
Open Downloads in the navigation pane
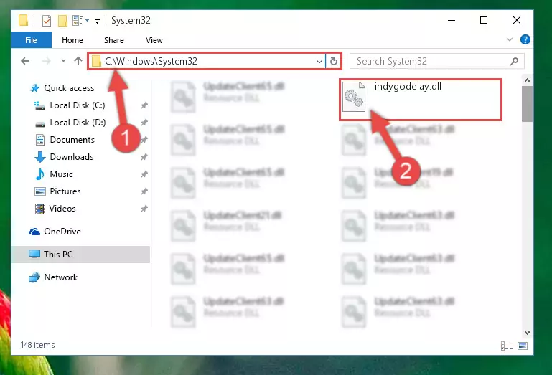[72, 157]
